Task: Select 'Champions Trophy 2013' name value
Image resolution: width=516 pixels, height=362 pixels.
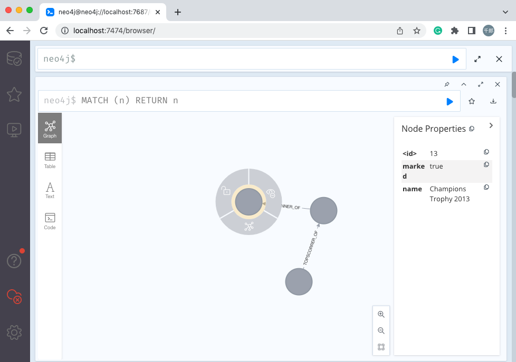Action: [x=450, y=194]
